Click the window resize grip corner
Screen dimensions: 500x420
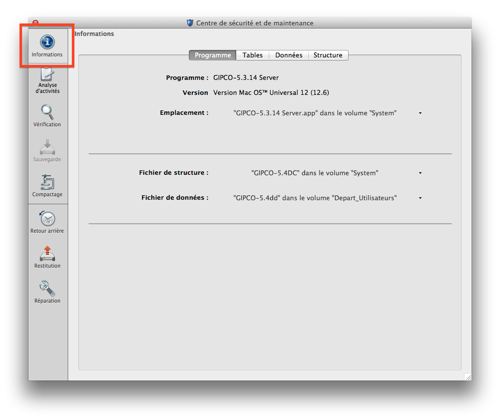[468, 377]
